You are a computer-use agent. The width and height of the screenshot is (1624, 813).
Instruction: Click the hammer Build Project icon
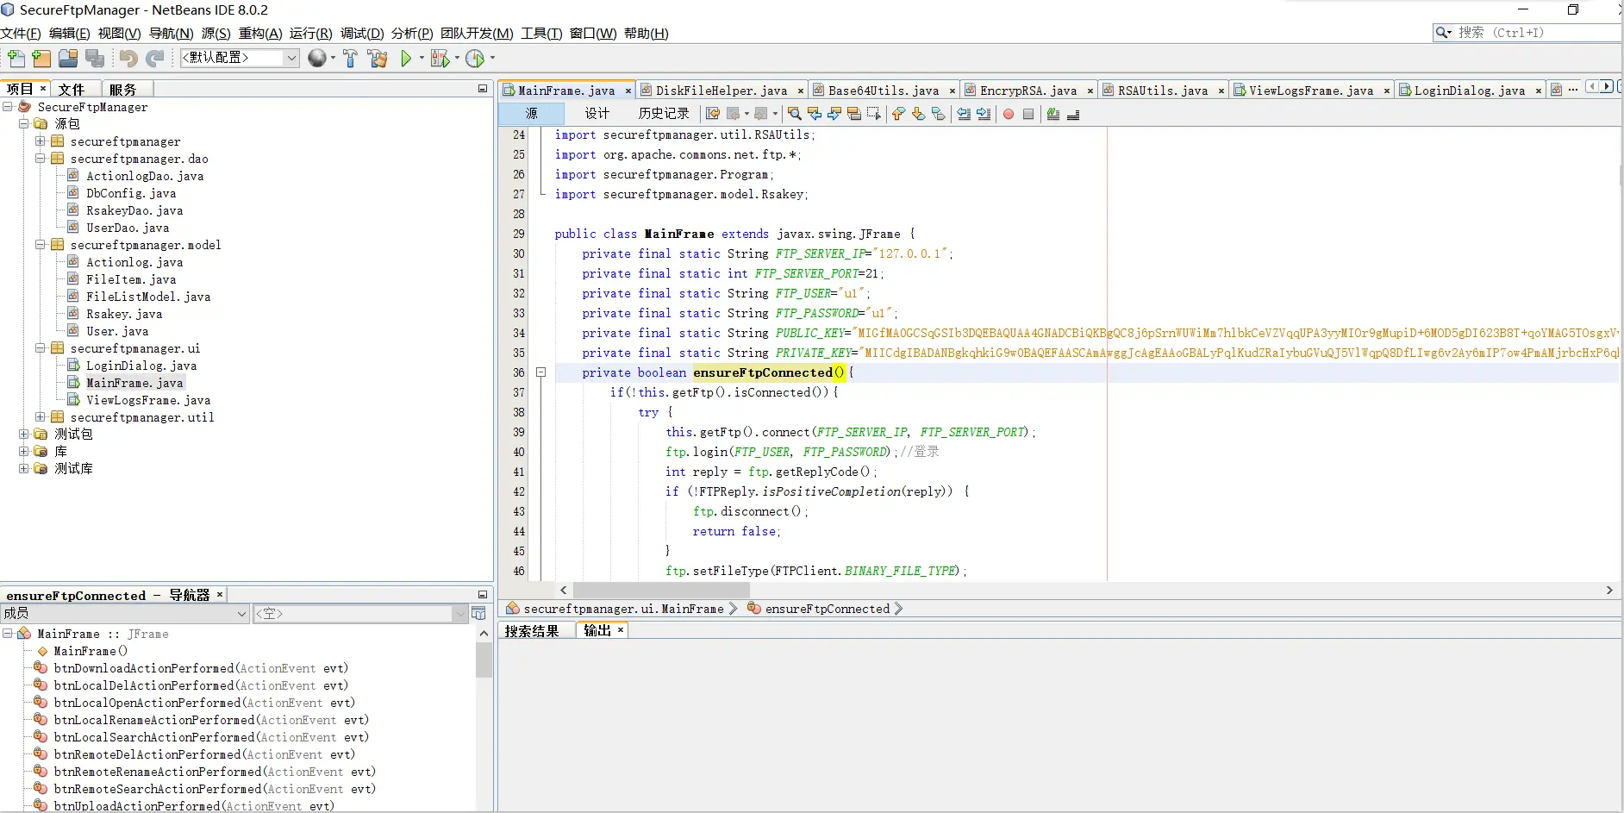pos(350,59)
